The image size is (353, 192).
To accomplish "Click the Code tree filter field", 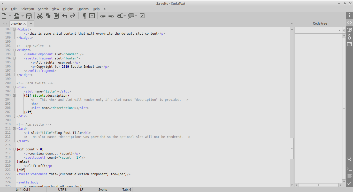I will pyautogui.click(x=316, y=30).
